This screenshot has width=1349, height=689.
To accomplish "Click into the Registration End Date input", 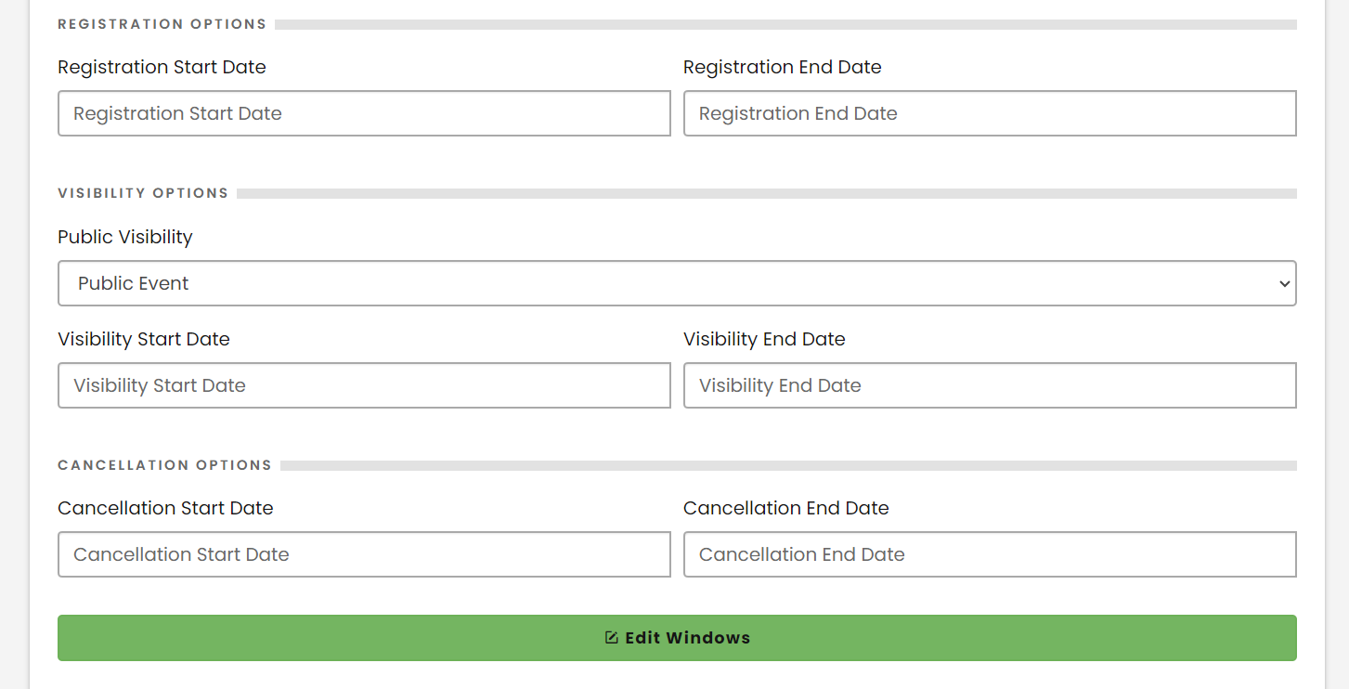I will point(990,113).
